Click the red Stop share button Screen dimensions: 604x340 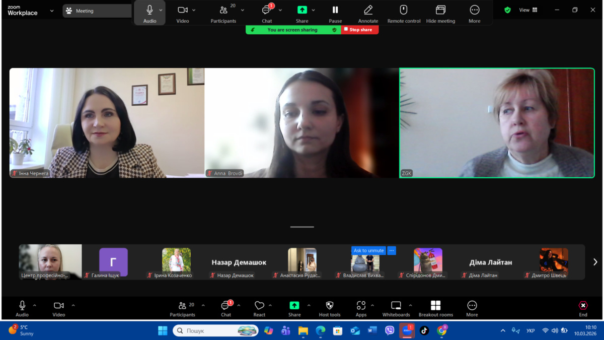coord(360,30)
